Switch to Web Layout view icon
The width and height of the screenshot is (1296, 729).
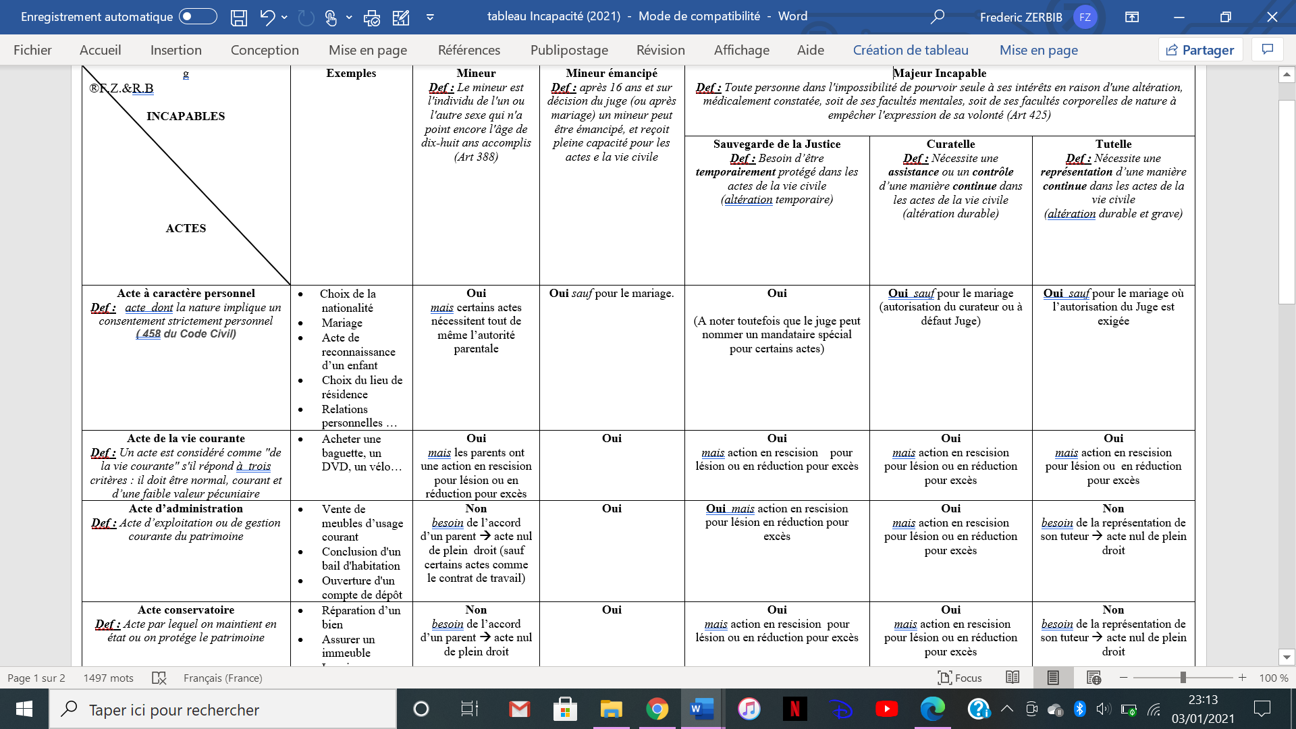[x=1094, y=678]
